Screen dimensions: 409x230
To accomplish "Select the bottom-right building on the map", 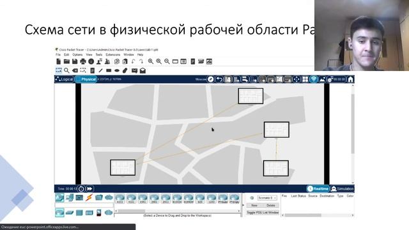I will (x=276, y=168).
